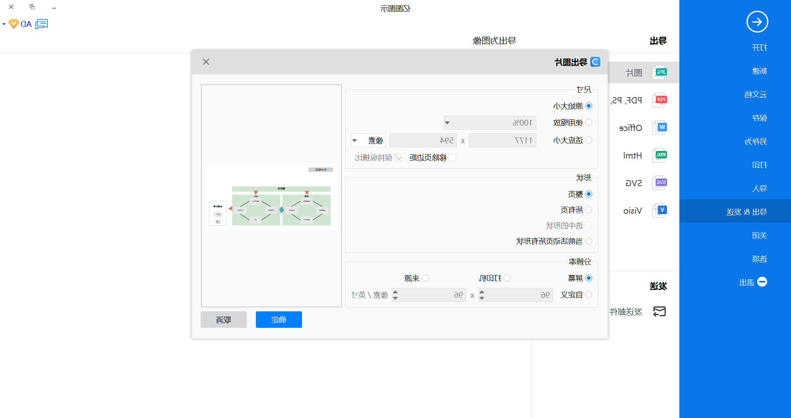Click the 发送邮件 label
The width and height of the screenshot is (791, 418).
pyautogui.click(x=626, y=312)
